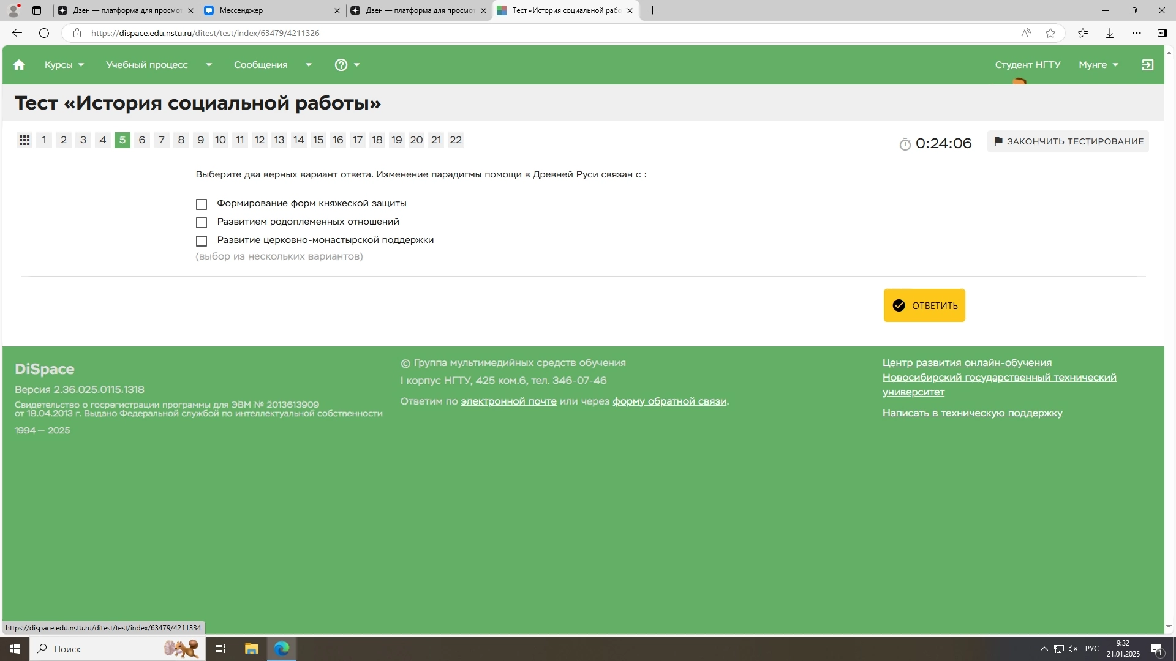
Task: Show hidden tray icons chevron
Action: click(1044, 649)
